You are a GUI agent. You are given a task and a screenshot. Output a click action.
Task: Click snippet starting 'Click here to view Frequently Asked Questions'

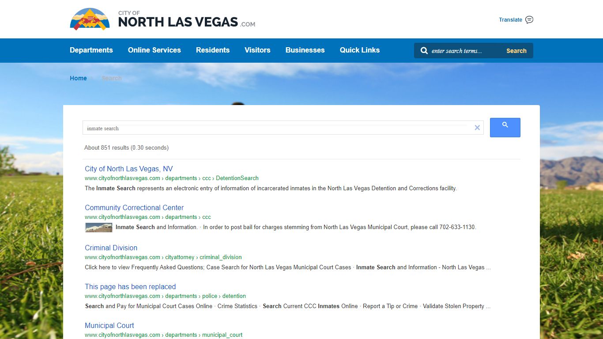288,267
